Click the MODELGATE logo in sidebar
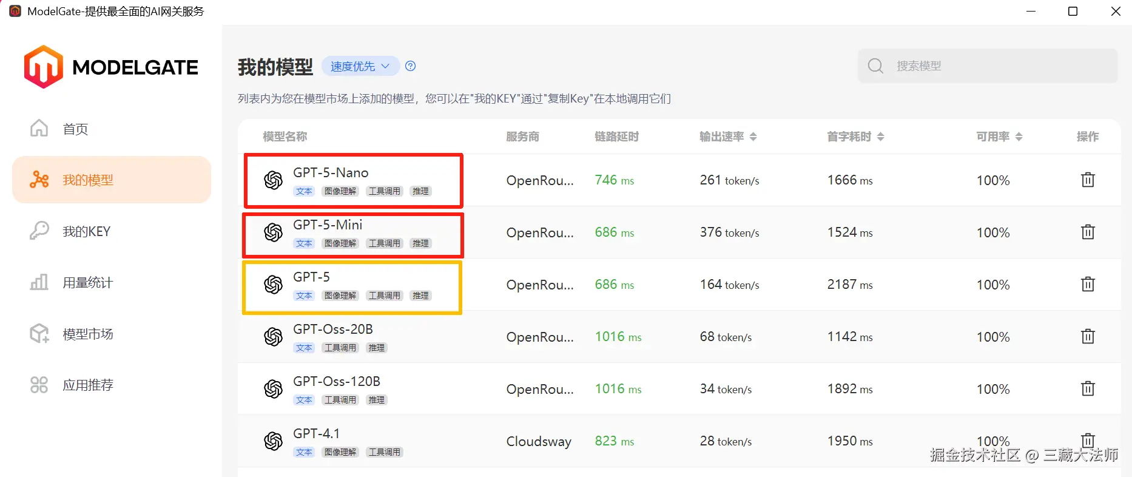Image resolution: width=1132 pixels, height=477 pixels. pyautogui.click(x=111, y=67)
